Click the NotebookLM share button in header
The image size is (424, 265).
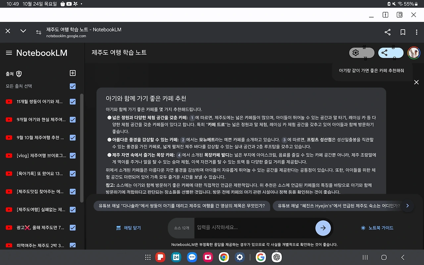click(x=391, y=53)
